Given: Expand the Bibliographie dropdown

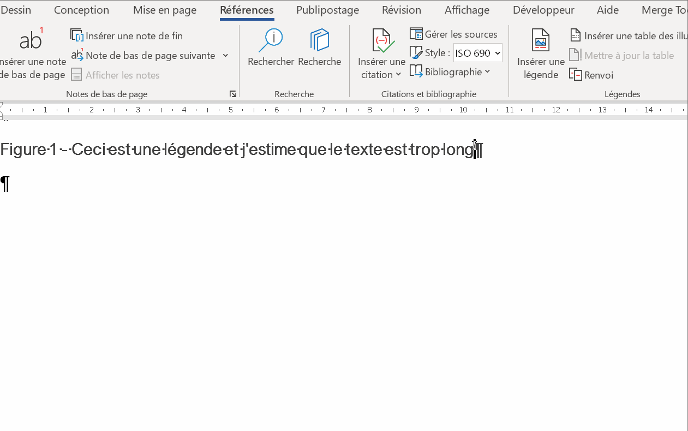Looking at the screenshot, I should [x=487, y=71].
